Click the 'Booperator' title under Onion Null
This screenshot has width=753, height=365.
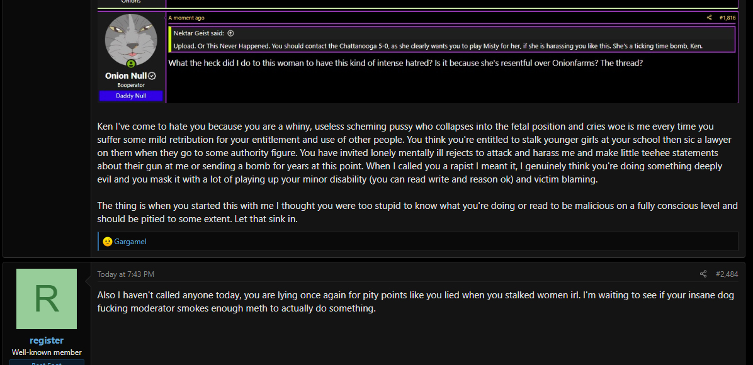click(x=131, y=85)
